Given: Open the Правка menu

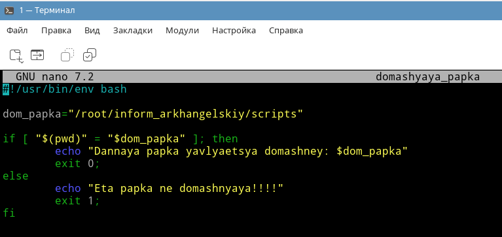Looking at the screenshot, I should pos(56,31).
